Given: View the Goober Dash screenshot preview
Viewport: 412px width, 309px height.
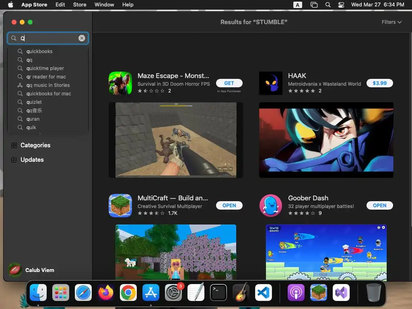Looking at the screenshot, I should 326,252.
